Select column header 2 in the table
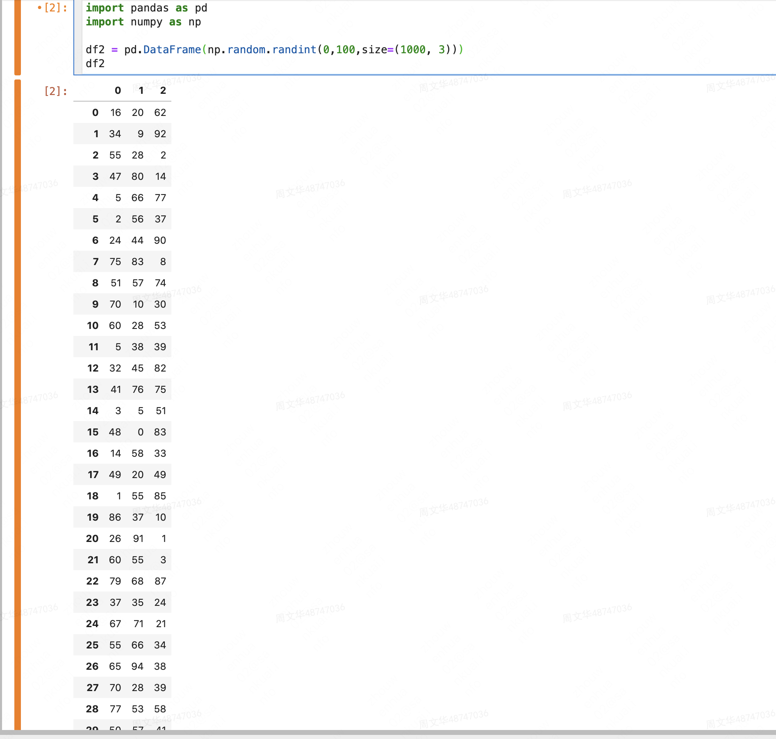776x739 pixels. coord(163,91)
